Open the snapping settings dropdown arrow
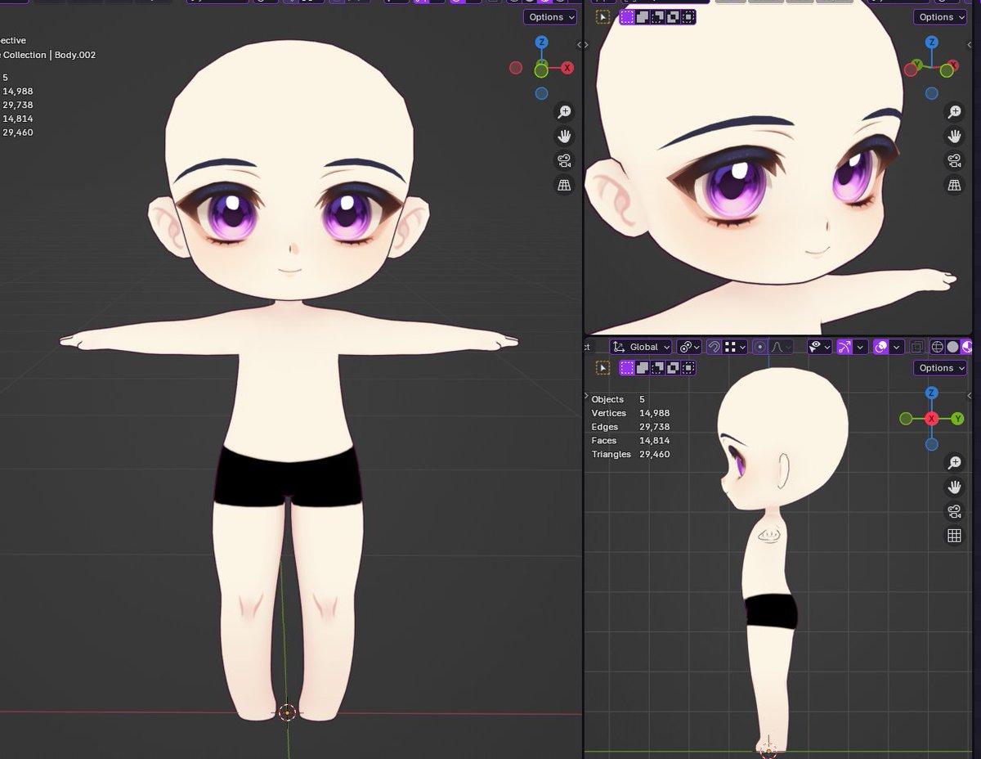Image resolution: width=981 pixels, height=759 pixels. click(742, 347)
